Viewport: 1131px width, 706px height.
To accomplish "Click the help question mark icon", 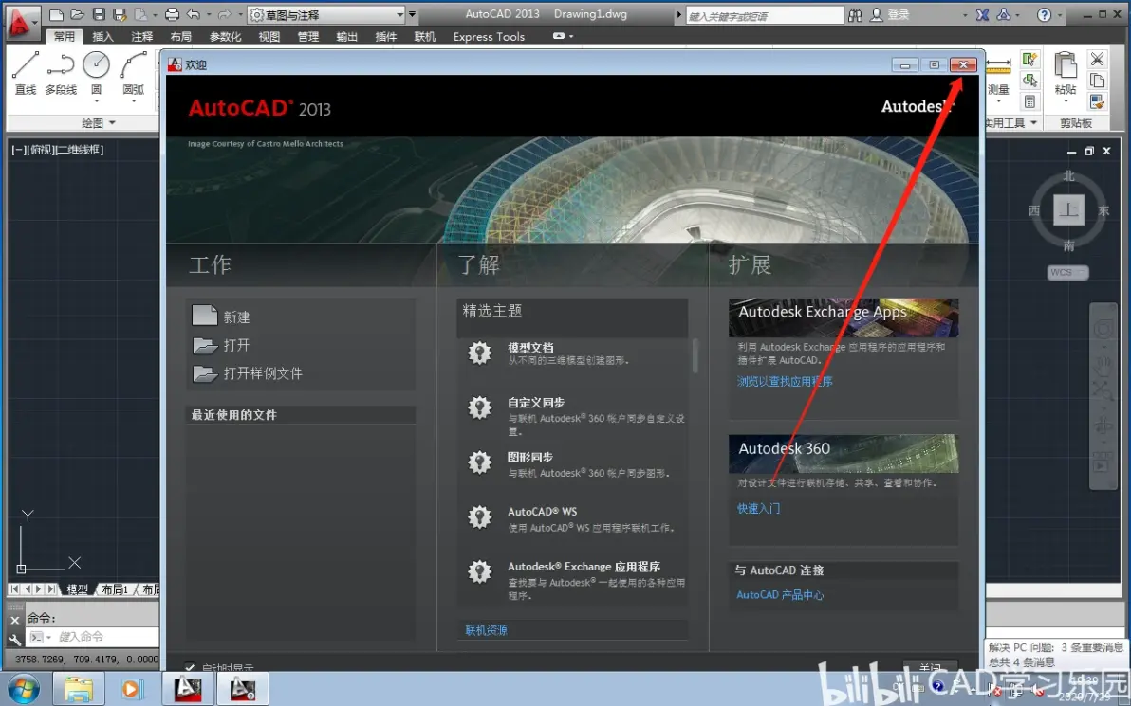I will click(x=1044, y=14).
